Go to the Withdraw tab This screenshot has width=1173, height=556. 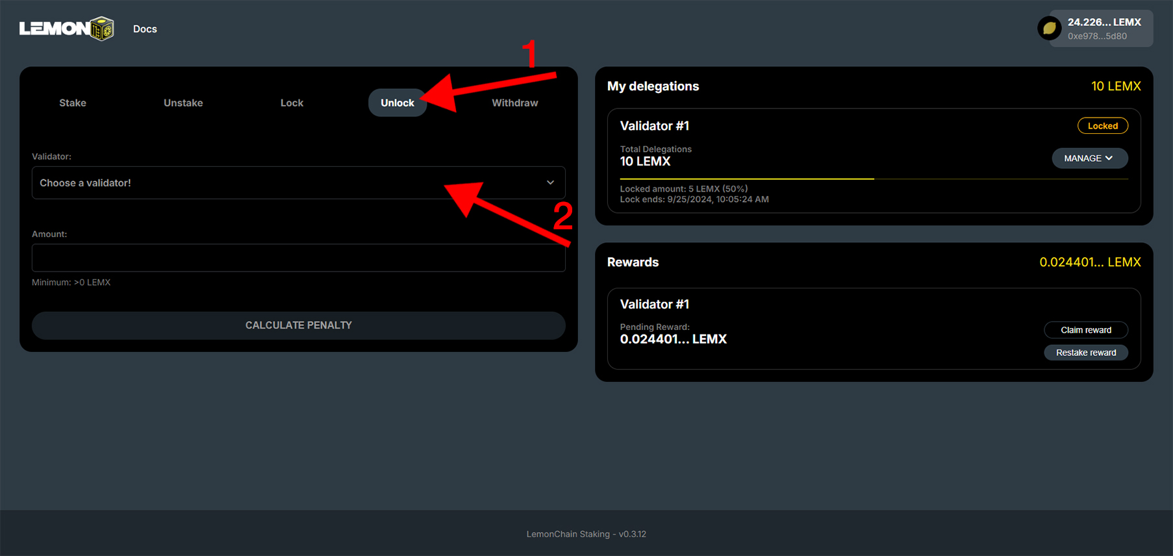[x=514, y=103]
